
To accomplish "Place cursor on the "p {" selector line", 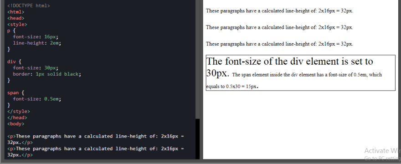I will [11, 31].
